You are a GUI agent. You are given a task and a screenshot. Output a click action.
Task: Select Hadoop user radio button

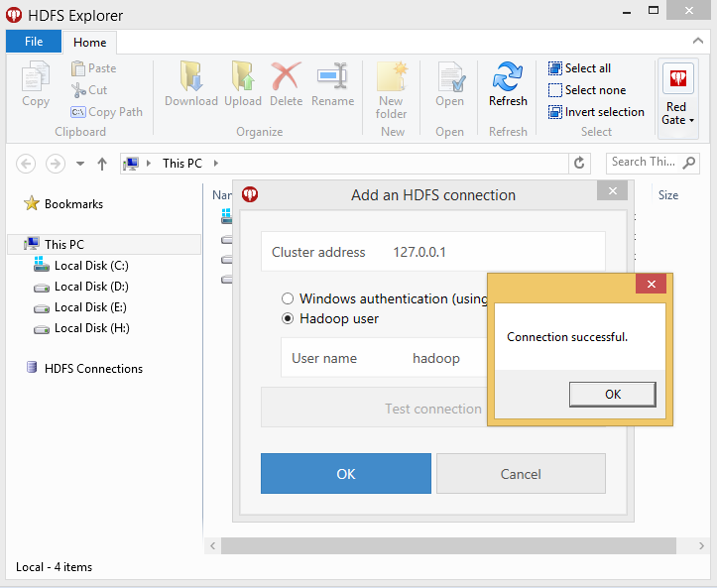pos(288,318)
